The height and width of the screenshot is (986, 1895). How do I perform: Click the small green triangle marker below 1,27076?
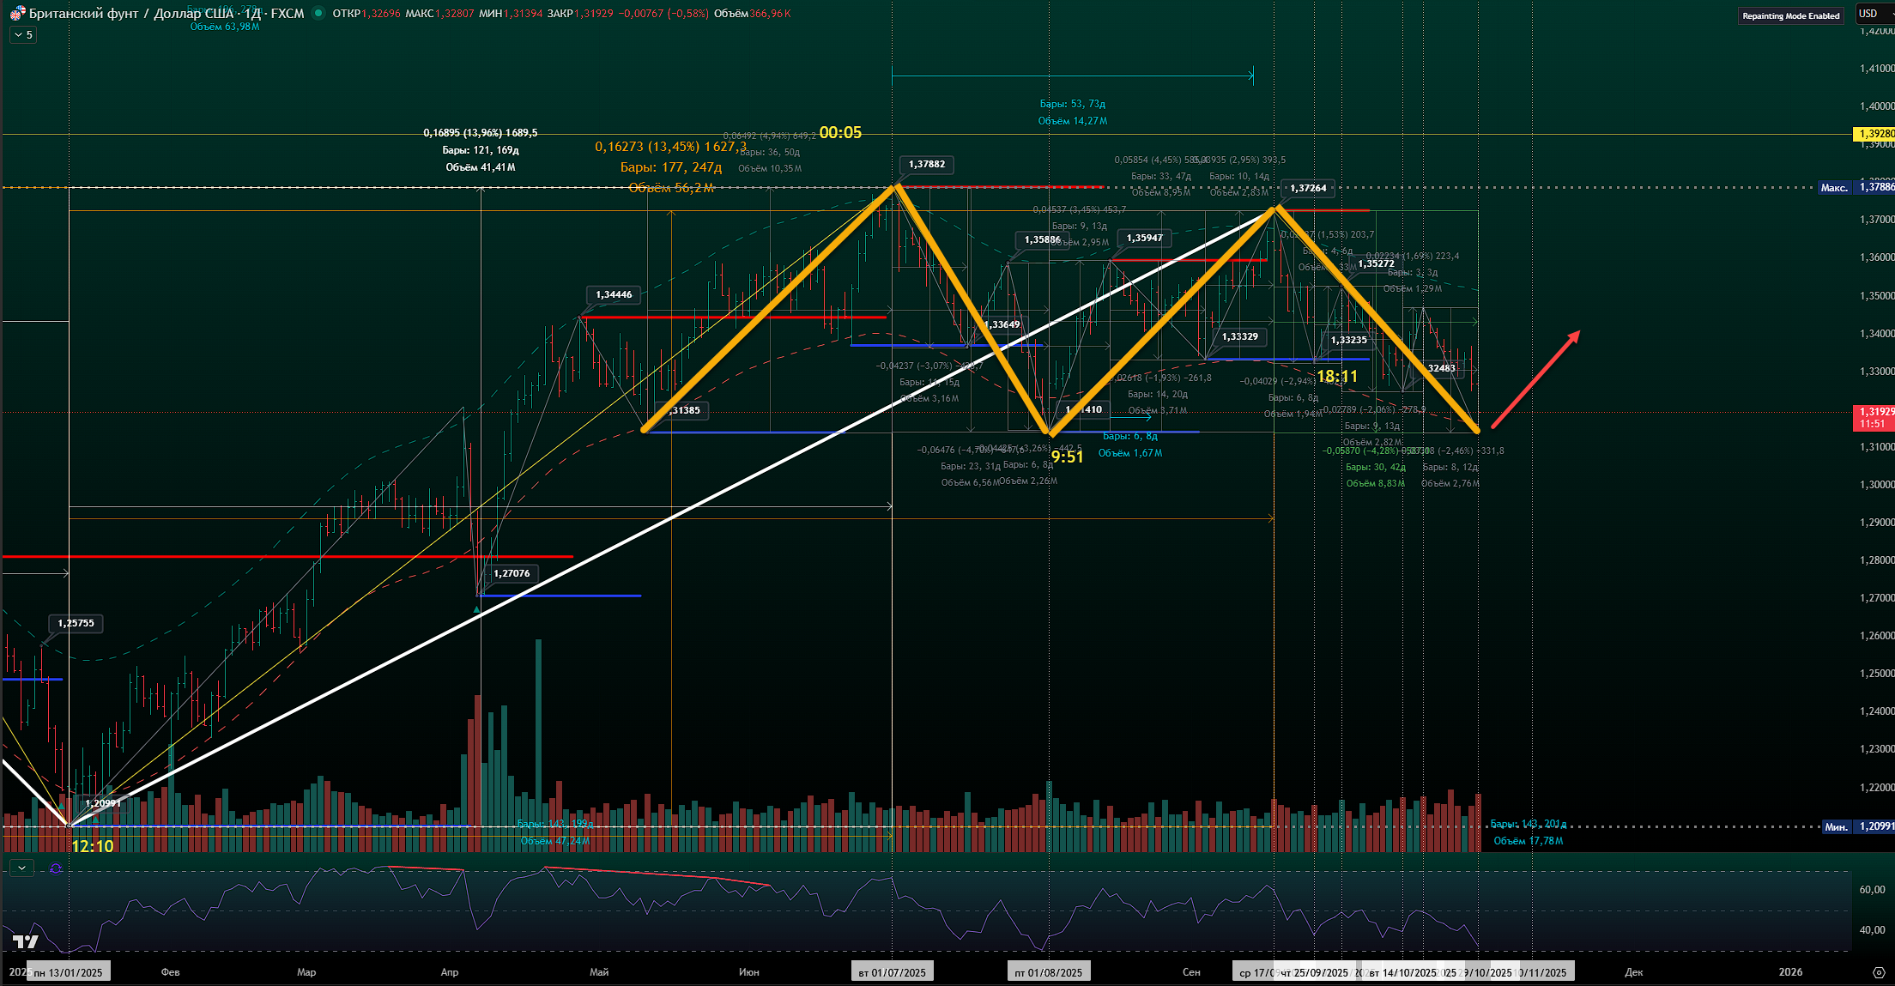tap(477, 609)
